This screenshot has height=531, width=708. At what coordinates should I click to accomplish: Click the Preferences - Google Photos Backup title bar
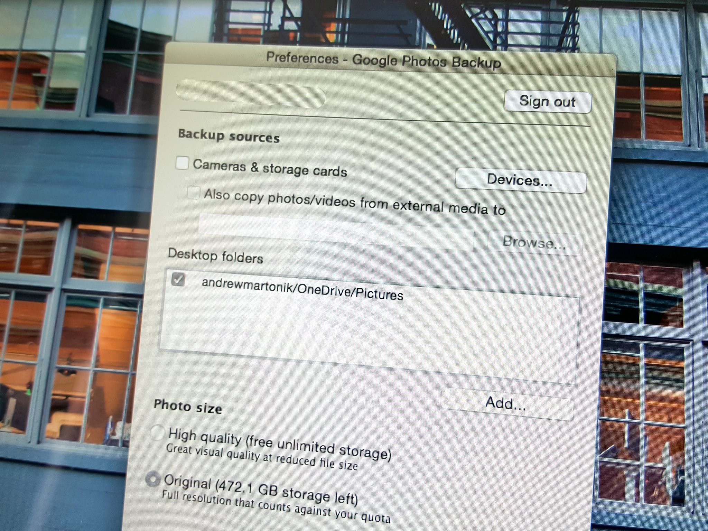[383, 61]
